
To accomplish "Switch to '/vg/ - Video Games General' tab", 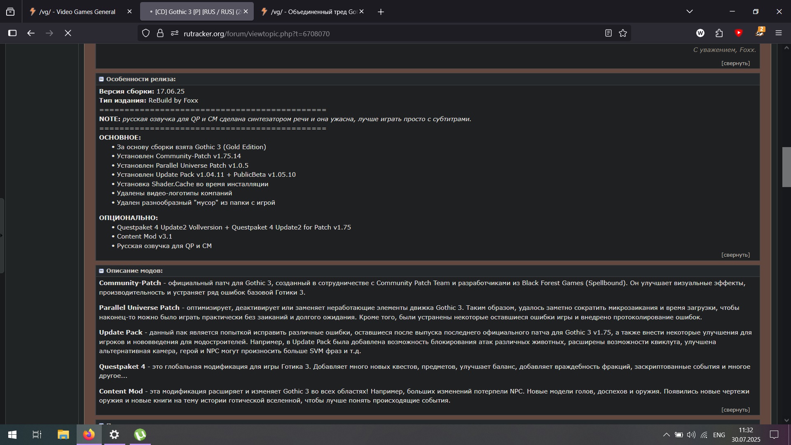I will pos(77,12).
